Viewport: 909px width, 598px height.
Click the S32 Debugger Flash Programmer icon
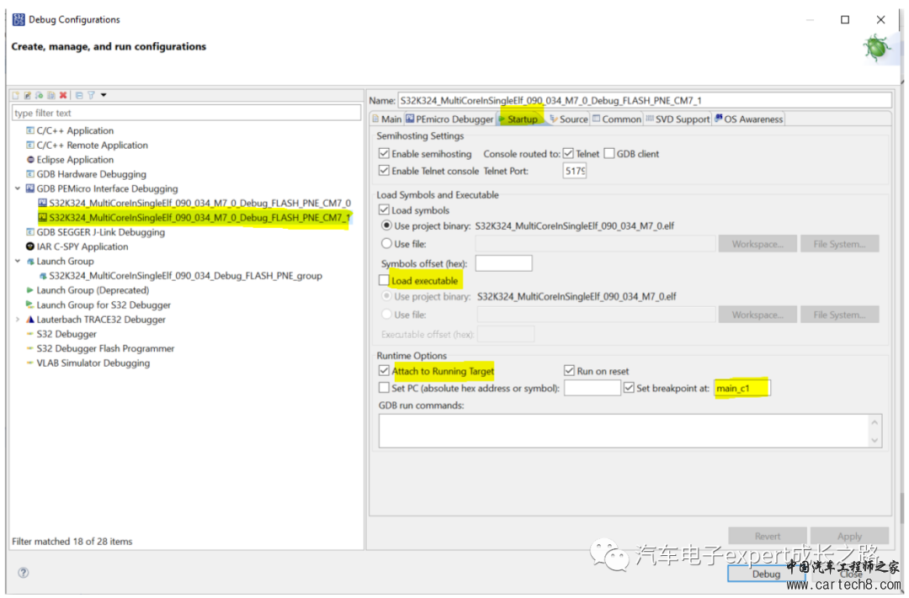pos(30,348)
